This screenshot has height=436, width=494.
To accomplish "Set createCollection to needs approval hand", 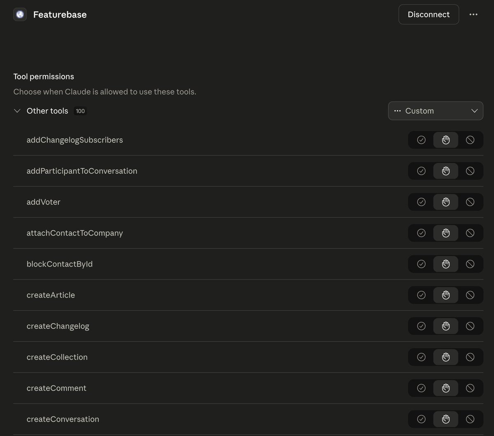I will tap(445, 357).
